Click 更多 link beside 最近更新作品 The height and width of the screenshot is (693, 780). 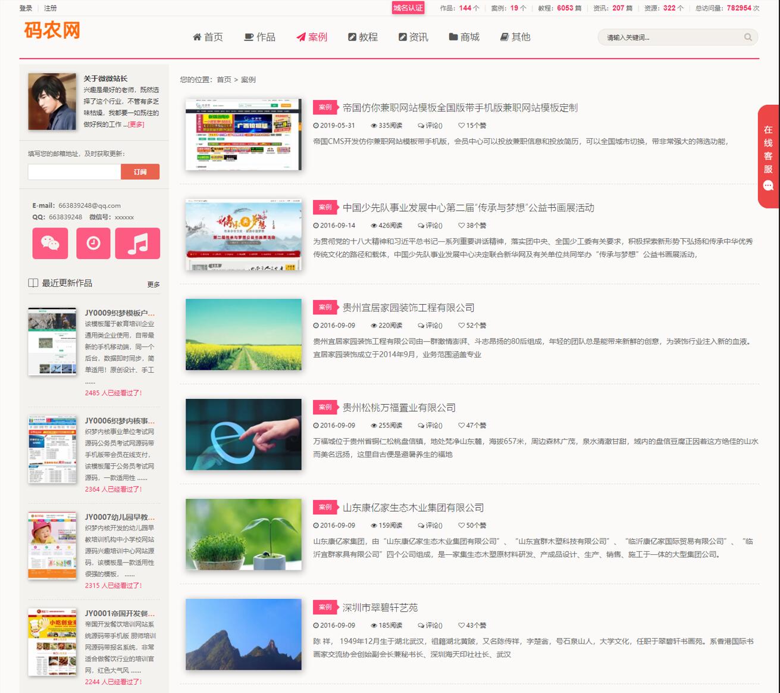tap(154, 285)
